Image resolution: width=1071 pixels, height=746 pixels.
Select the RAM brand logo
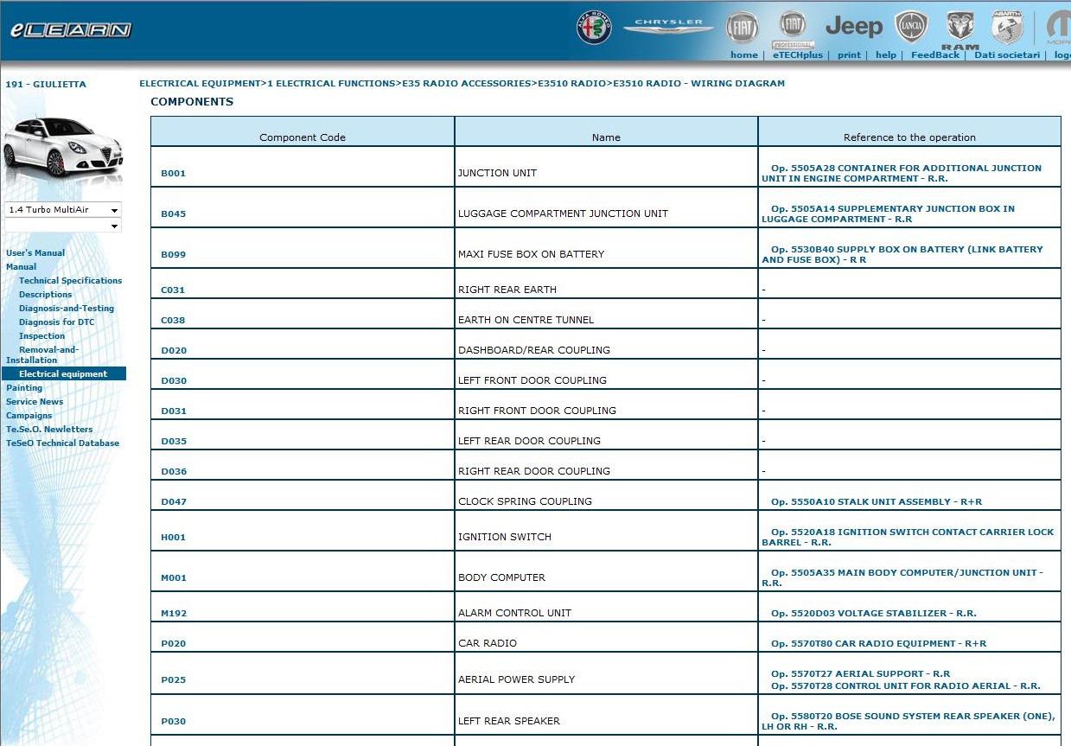pos(960,30)
